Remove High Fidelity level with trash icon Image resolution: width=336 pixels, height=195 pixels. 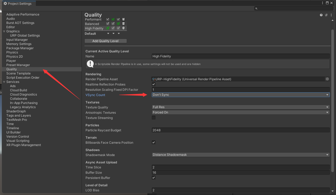[x=124, y=28]
